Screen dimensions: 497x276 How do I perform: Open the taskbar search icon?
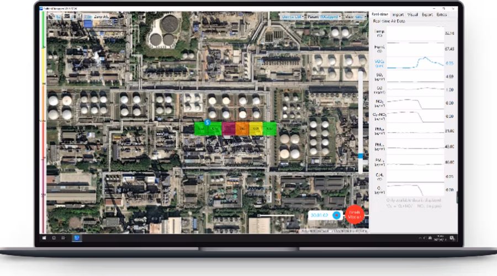(x=54, y=238)
